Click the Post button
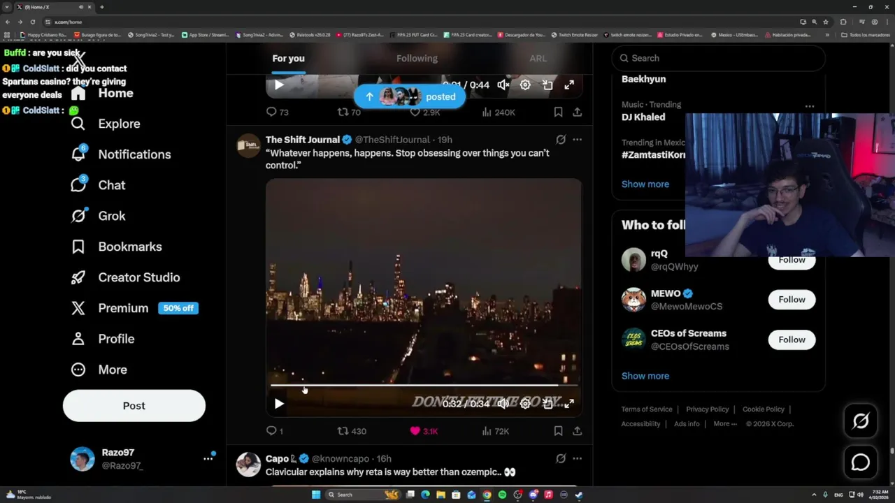The width and height of the screenshot is (895, 503). (134, 406)
